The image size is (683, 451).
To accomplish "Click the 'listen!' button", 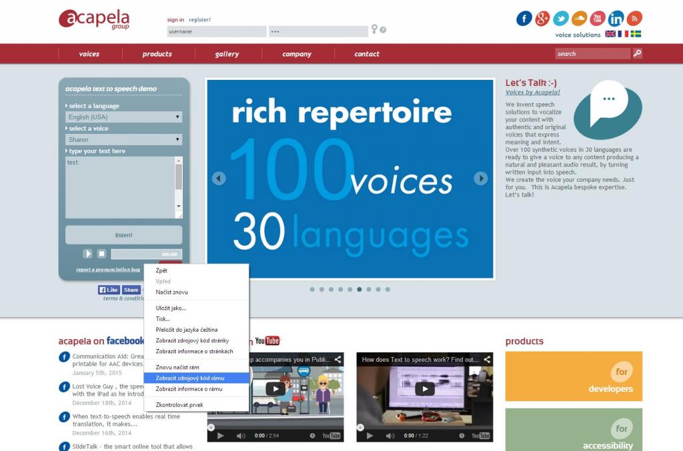I will tap(123, 235).
